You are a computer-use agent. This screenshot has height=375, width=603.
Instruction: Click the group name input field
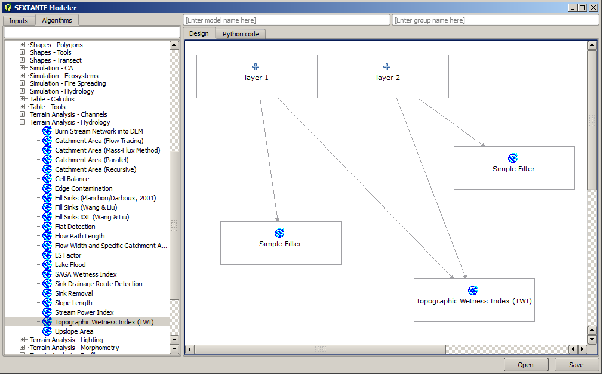click(x=495, y=20)
